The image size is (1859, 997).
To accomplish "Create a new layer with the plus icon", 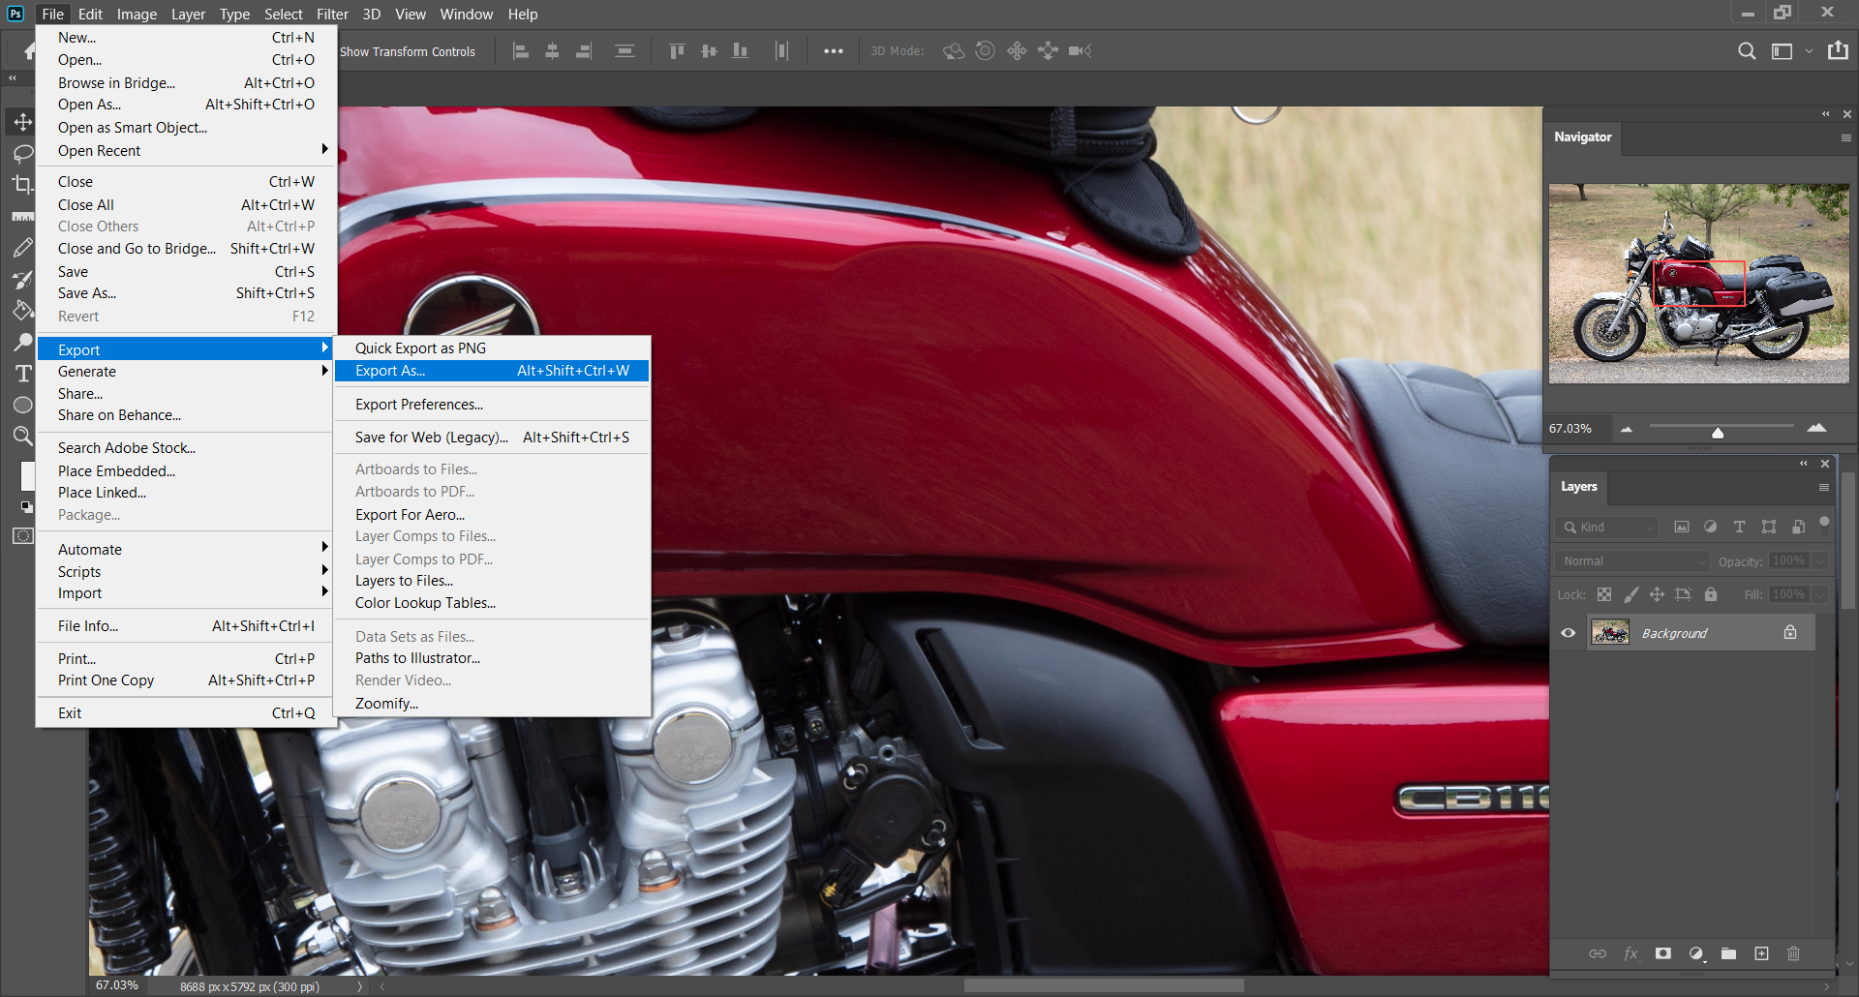I will pos(1761,953).
